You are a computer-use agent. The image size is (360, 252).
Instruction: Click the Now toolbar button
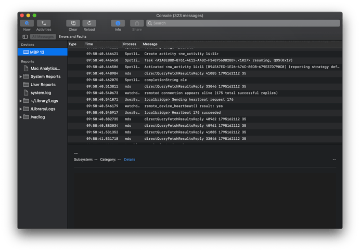(x=27, y=23)
